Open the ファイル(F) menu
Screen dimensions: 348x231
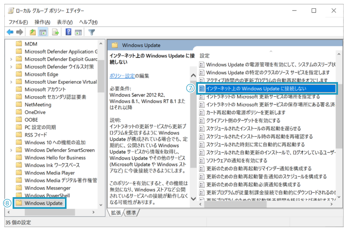tap(18, 22)
